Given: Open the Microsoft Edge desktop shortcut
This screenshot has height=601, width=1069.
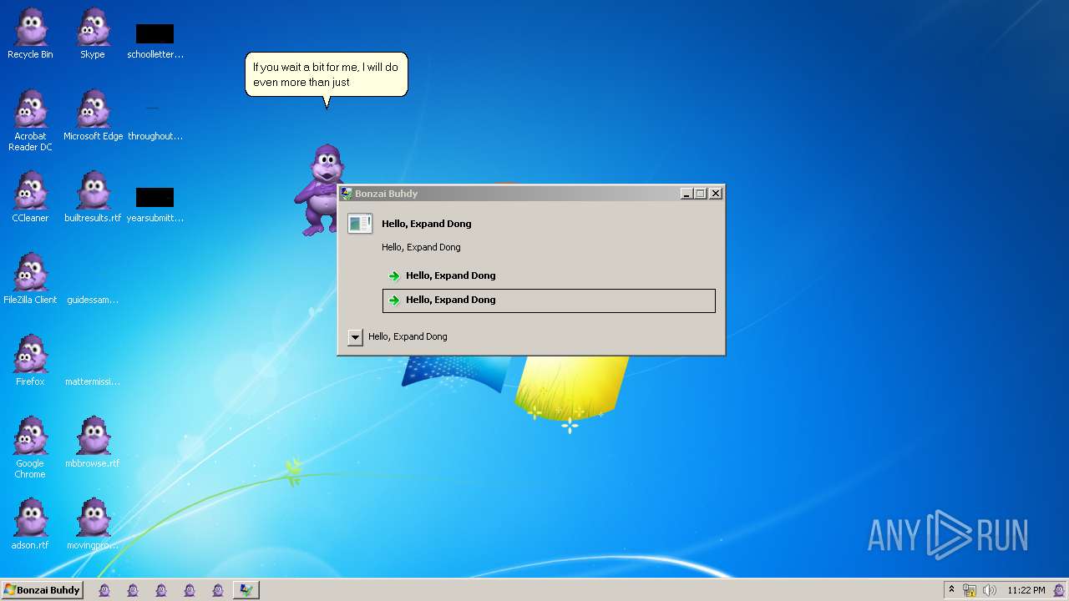Looking at the screenshot, I should coord(93,115).
